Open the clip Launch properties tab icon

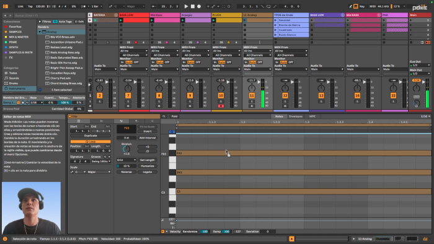pos(102,121)
